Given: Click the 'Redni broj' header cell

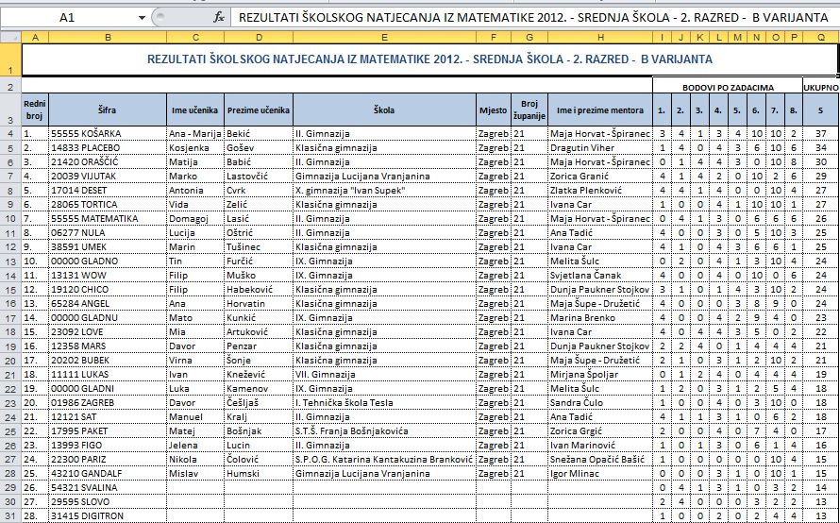Looking at the screenshot, I should (35, 110).
